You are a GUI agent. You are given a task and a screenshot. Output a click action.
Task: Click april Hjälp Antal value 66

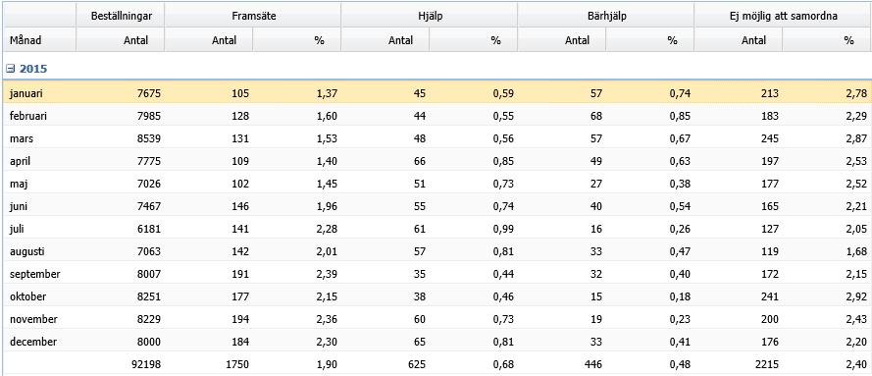coord(419,162)
